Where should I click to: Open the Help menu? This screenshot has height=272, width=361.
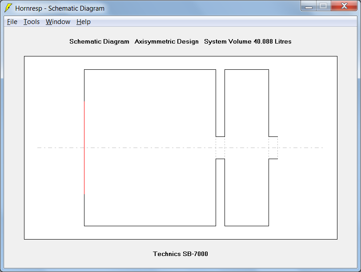[84, 22]
